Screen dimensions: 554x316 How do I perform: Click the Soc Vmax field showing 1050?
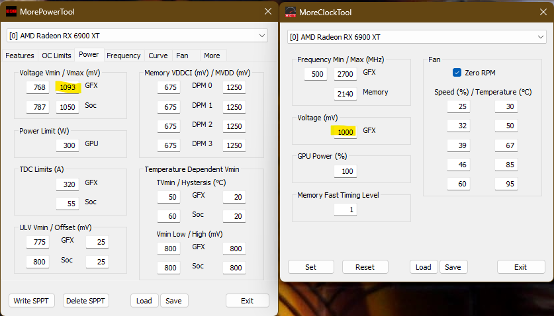coord(68,107)
